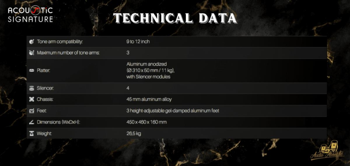This screenshot has height=166, width=350.
Task: Click the "Dimensions (WxDxH)" label
Action: point(58,122)
